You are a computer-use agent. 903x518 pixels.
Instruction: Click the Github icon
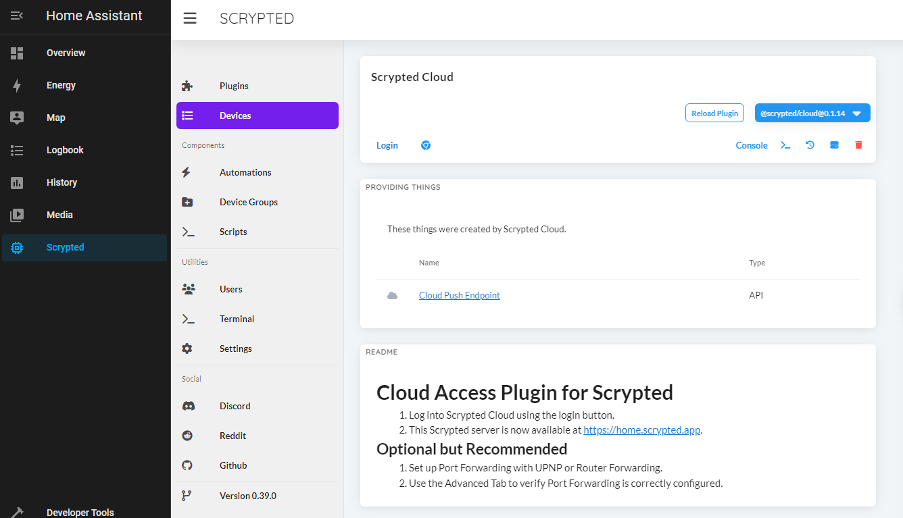(x=187, y=465)
